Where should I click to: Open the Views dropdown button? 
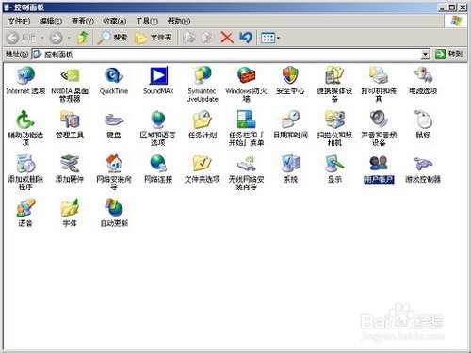tap(270, 38)
